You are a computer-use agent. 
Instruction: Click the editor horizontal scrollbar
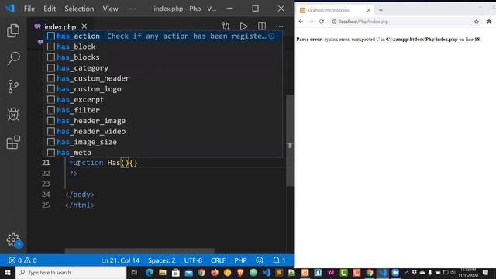click(139, 251)
